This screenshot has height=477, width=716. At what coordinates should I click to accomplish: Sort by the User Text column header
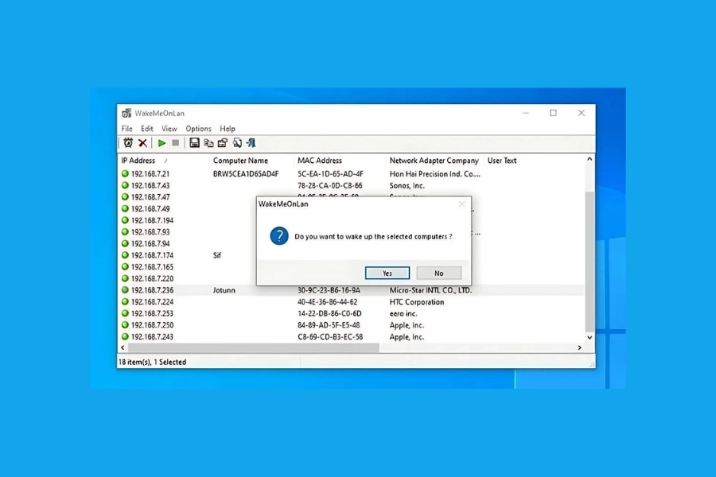(x=502, y=161)
